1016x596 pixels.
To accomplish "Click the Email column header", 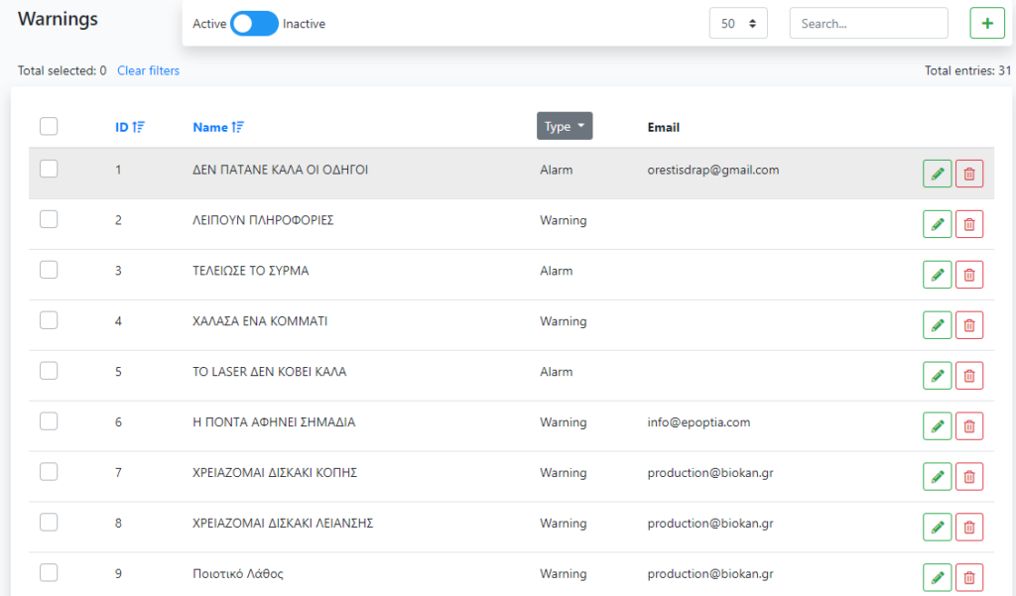I will pyautogui.click(x=663, y=127).
